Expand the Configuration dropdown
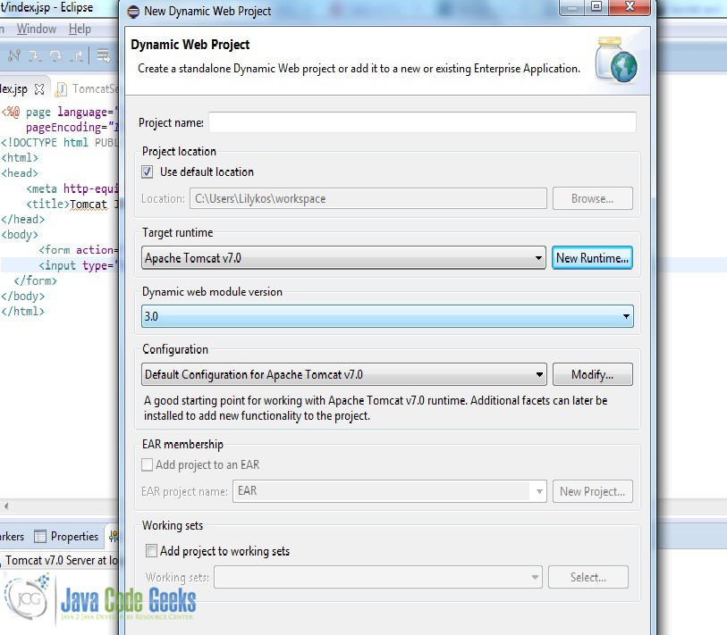The height and width of the screenshot is (635, 727). coord(343,374)
